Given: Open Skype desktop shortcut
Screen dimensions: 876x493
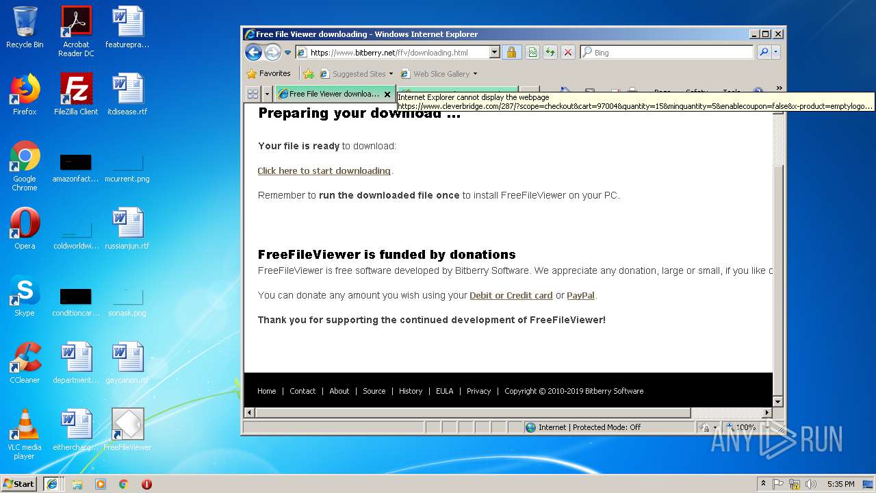Looking at the screenshot, I should click(x=25, y=296).
